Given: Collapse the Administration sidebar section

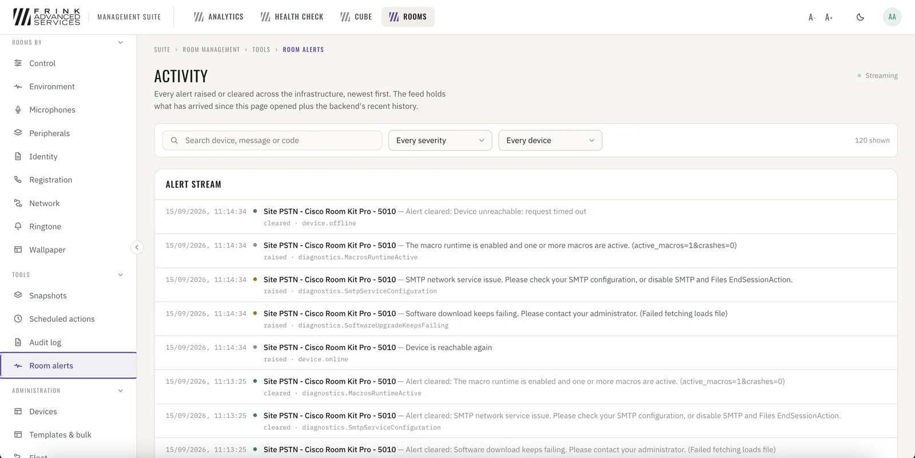Looking at the screenshot, I should (120, 391).
